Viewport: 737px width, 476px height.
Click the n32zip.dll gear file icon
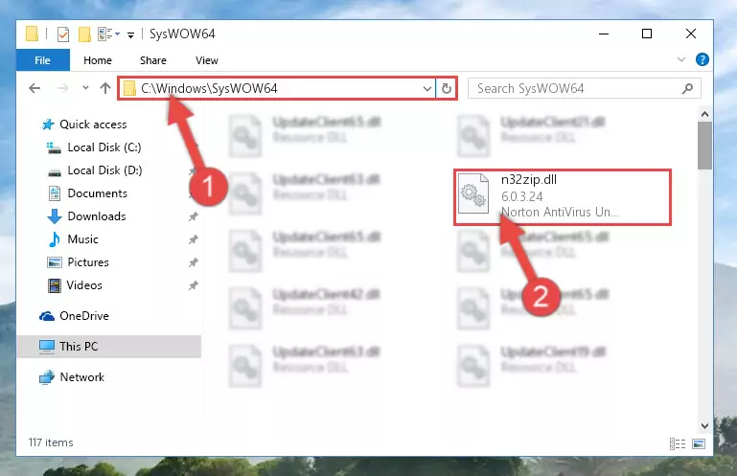pyautogui.click(x=472, y=193)
